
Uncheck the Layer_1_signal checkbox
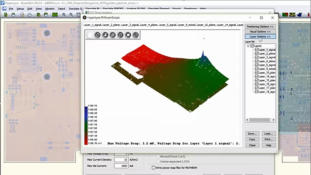point(257,50)
